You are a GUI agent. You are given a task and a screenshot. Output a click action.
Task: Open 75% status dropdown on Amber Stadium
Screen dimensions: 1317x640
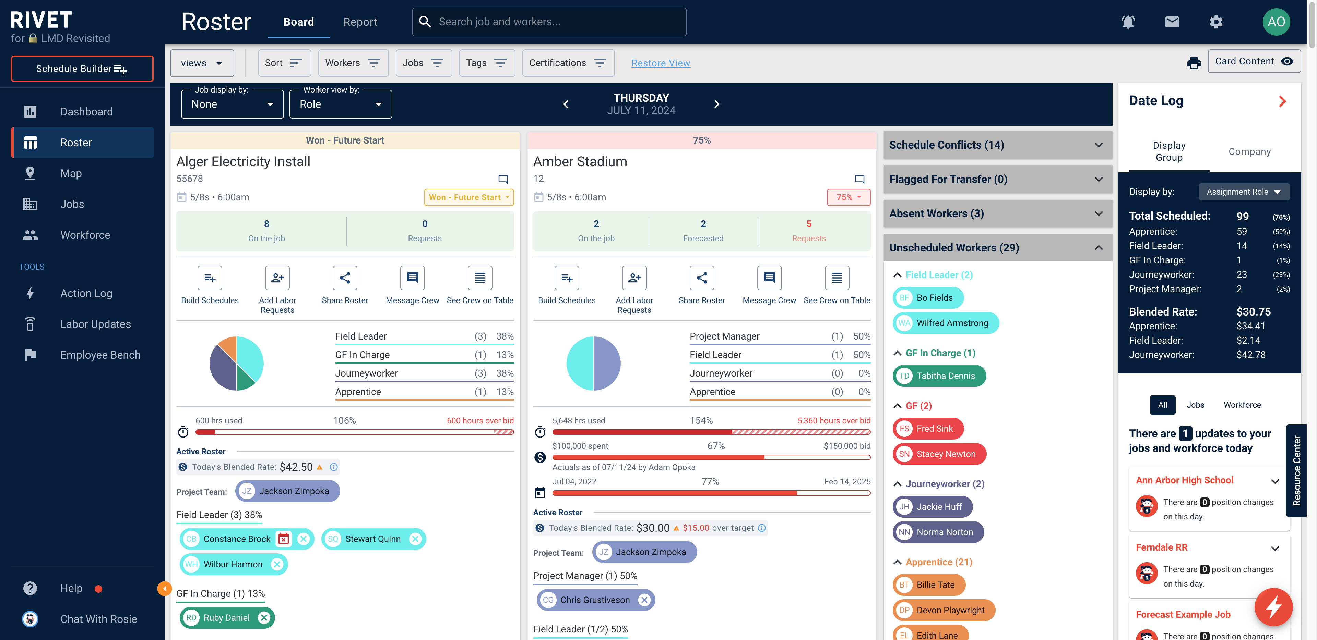(848, 197)
